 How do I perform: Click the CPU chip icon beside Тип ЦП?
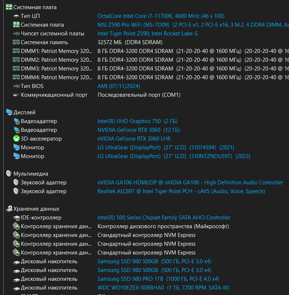pos(16,16)
